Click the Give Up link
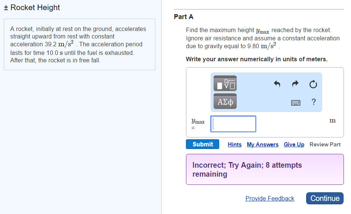 294,145
